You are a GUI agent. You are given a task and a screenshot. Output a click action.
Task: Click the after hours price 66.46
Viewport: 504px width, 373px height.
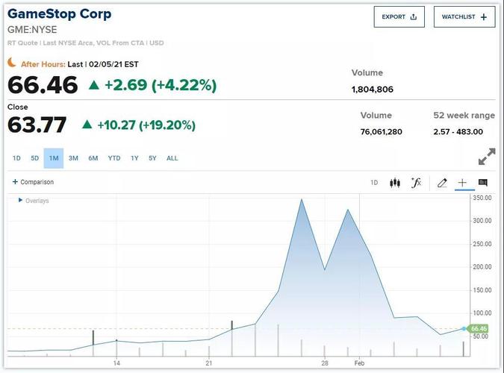[x=43, y=85]
